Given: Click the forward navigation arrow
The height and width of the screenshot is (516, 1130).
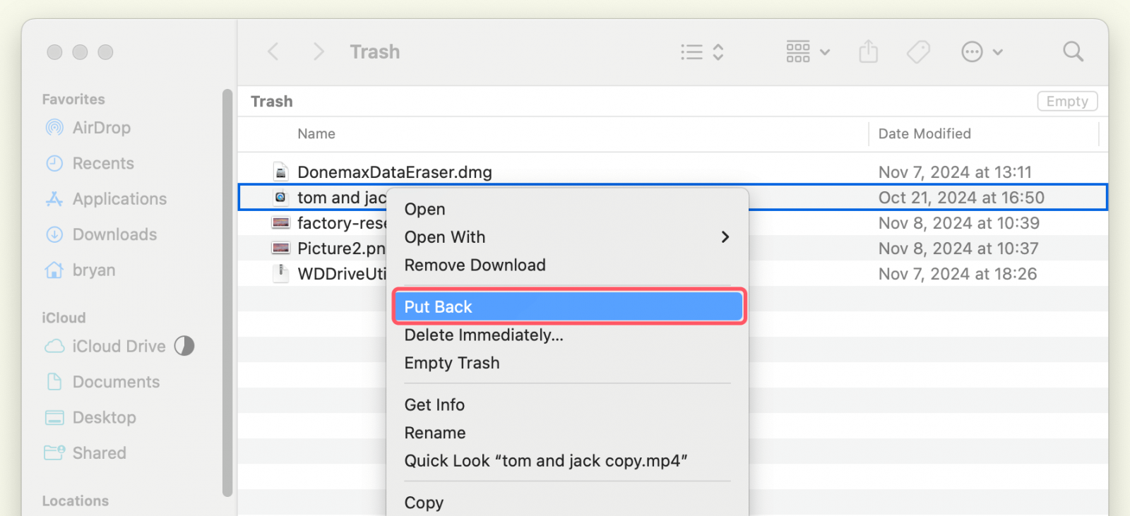Looking at the screenshot, I should 319,52.
